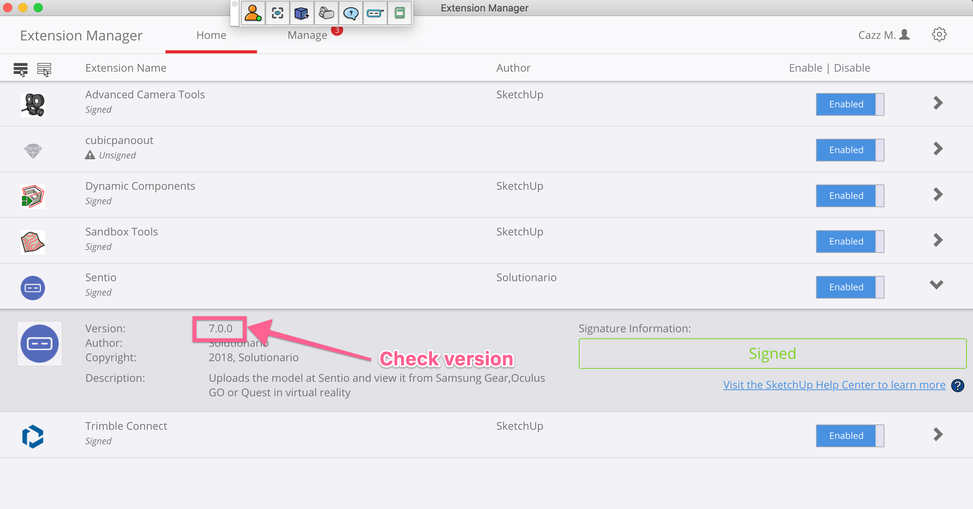973x509 pixels.
Task: Toggle Dynamic Components Enabled switch
Action: click(850, 196)
